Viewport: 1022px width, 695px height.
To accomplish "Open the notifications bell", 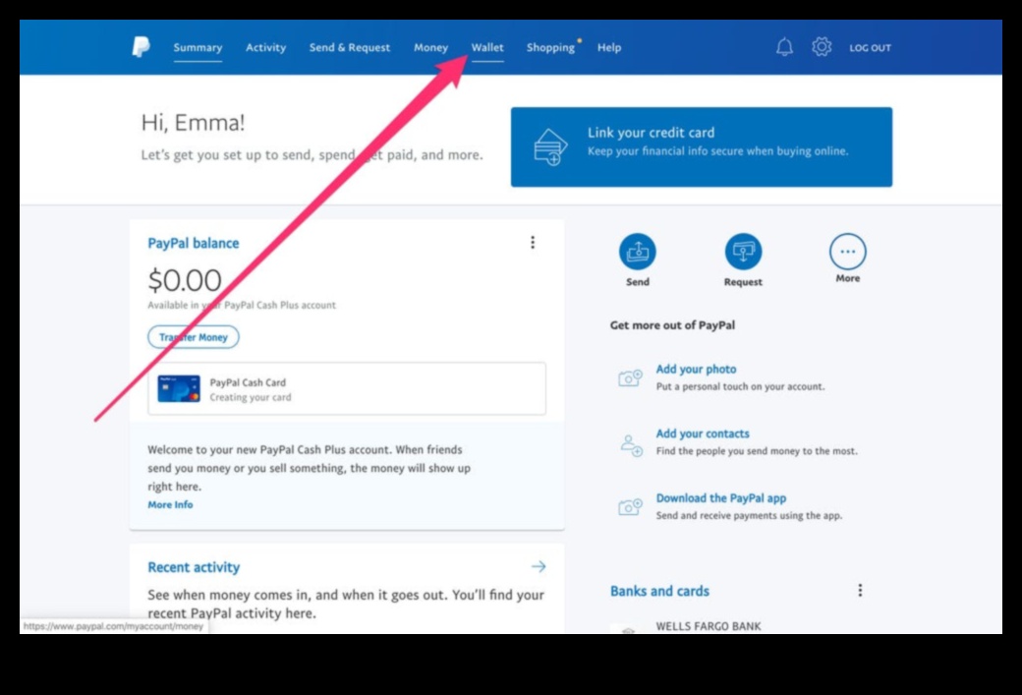I will 785,47.
